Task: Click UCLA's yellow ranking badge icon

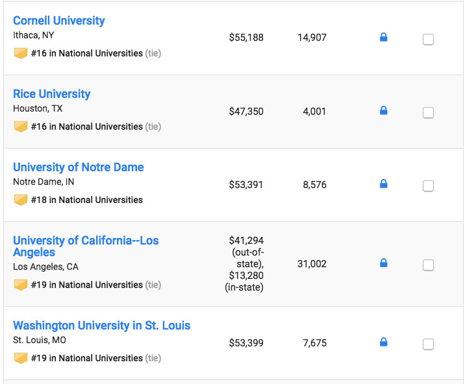Action: click(x=21, y=285)
